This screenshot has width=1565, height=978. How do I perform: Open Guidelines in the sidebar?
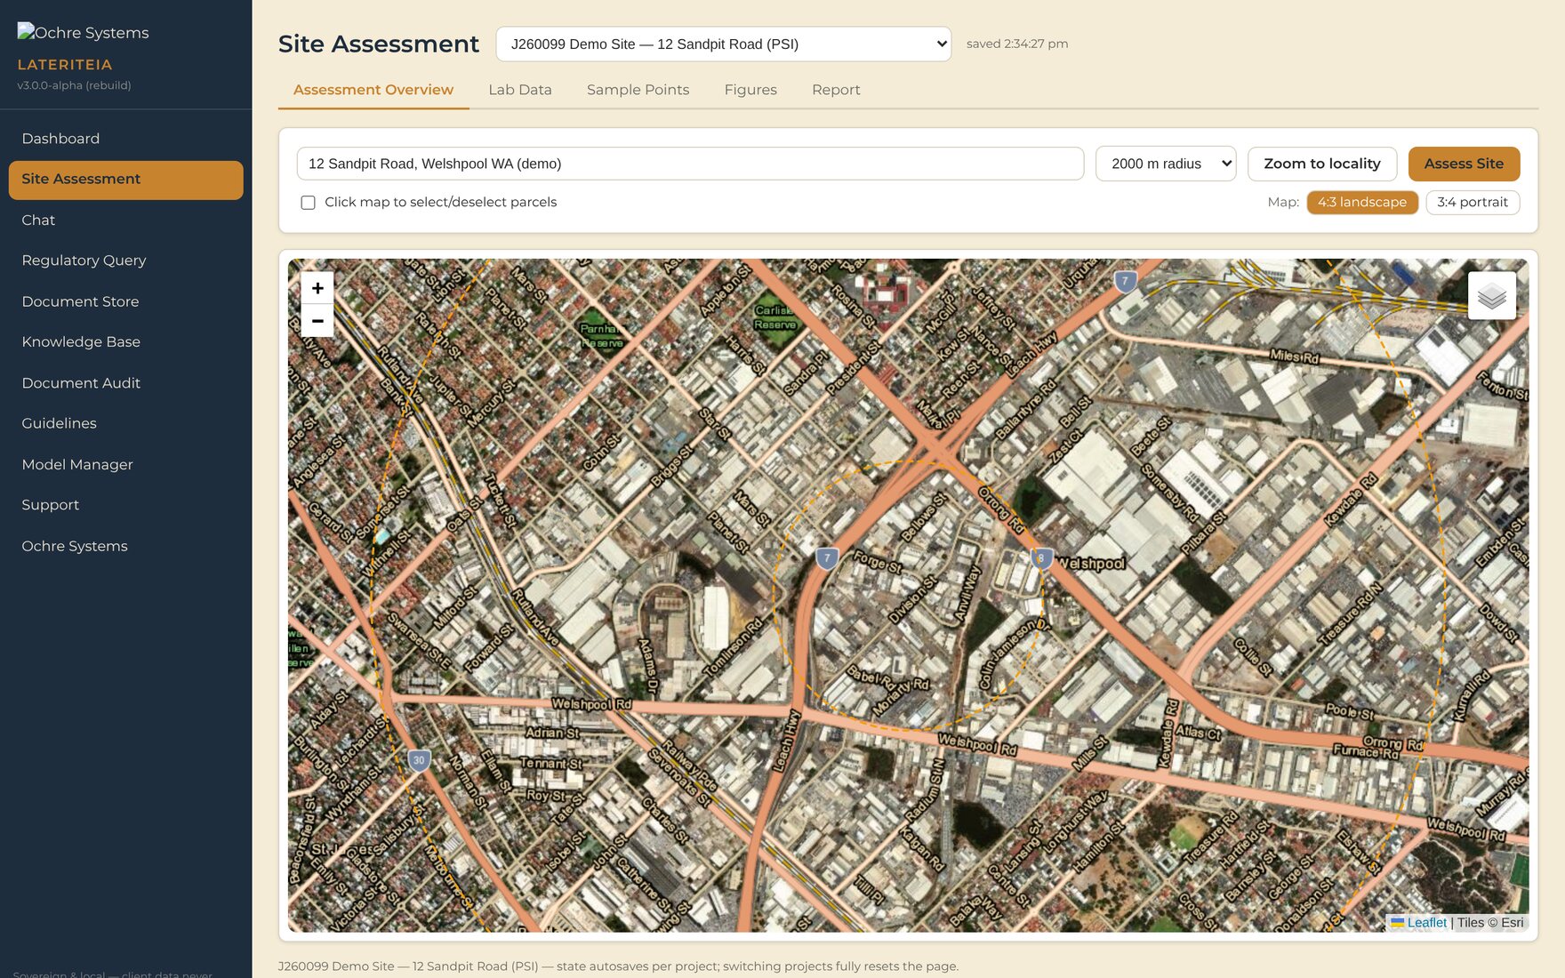(x=125, y=423)
